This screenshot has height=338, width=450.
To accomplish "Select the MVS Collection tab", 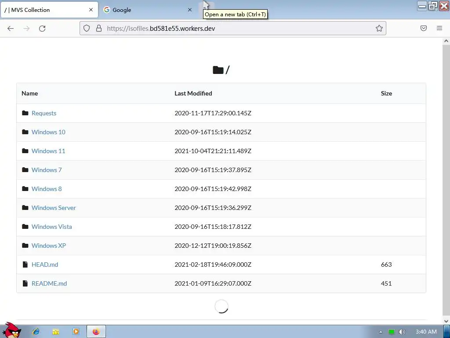I will coord(49,10).
